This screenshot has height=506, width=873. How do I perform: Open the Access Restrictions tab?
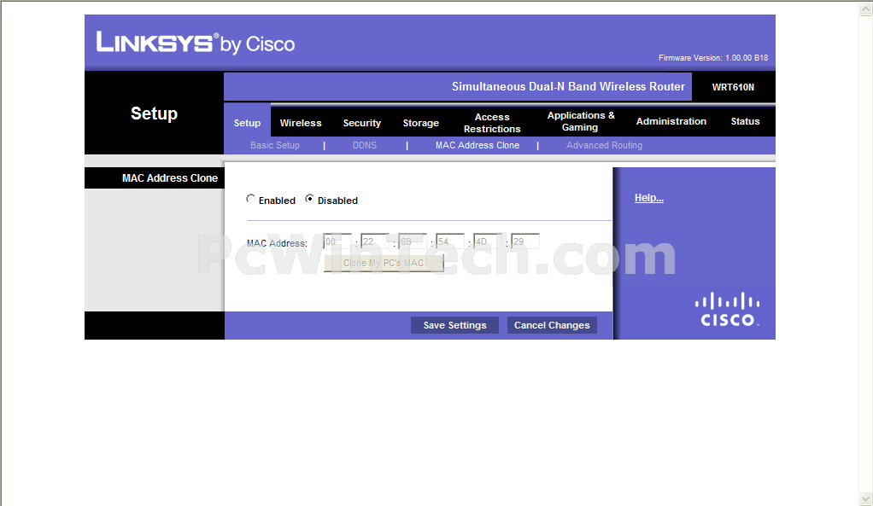click(x=492, y=123)
